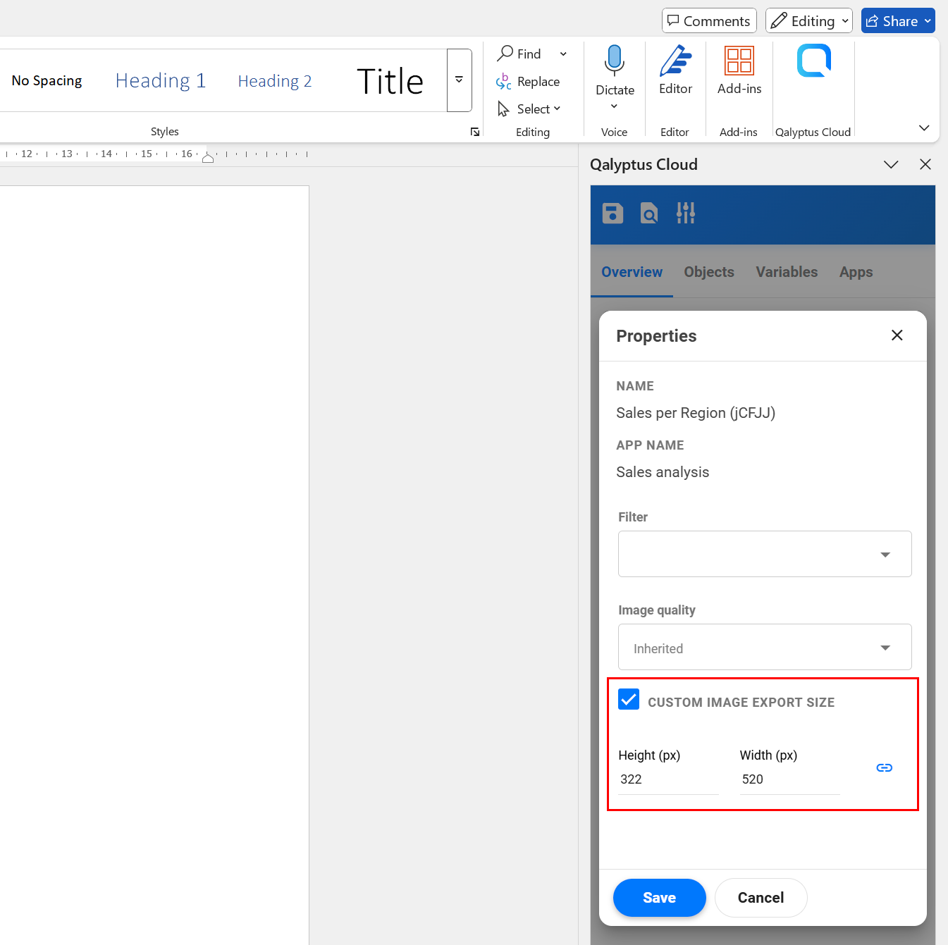The height and width of the screenshot is (945, 948).
Task: Open the Qalyptus settings sliders icon
Action: click(x=685, y=213)
